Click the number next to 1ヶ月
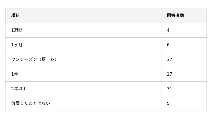The width and height of the screenshot is (217, 119). 168,45
